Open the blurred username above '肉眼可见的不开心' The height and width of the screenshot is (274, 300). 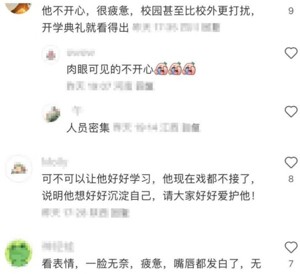(x=80, y=53)
